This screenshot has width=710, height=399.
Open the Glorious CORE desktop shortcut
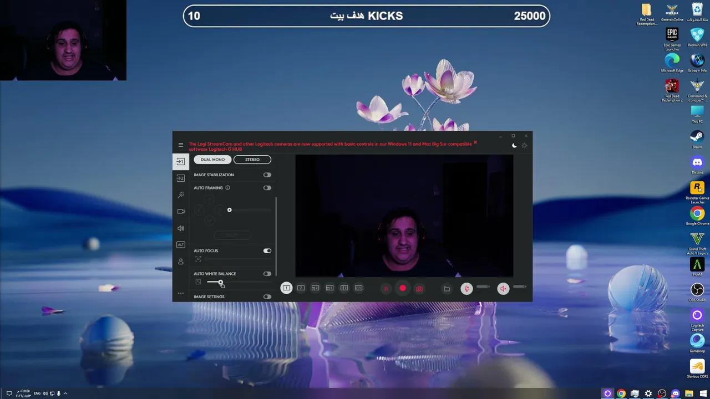click(x=697, y=369)
